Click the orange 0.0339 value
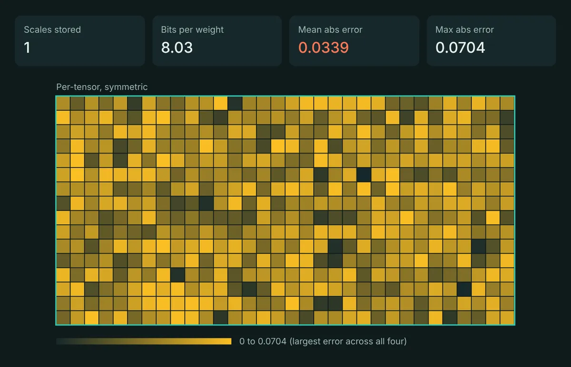Viewport: 571px width, 367px height. [x=324, y=48]
